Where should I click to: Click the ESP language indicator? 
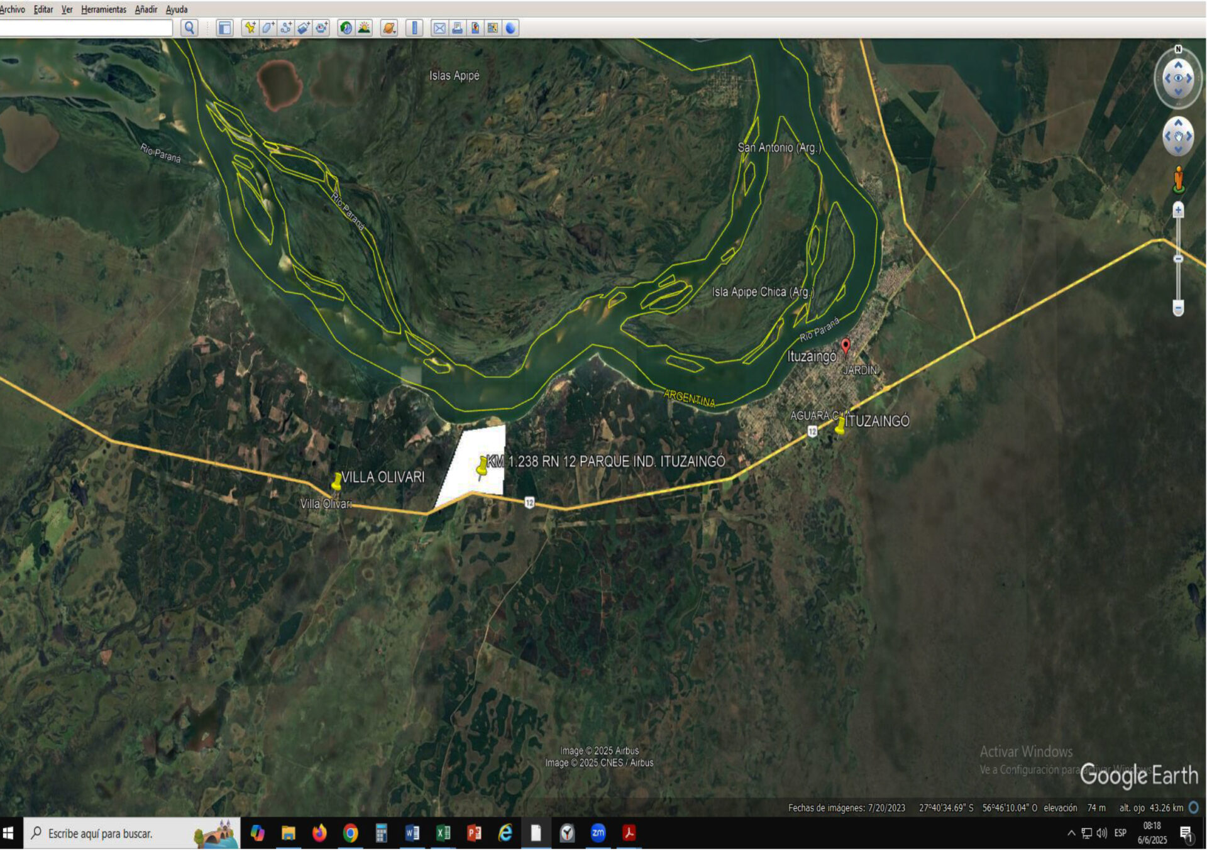[1120, 833]
